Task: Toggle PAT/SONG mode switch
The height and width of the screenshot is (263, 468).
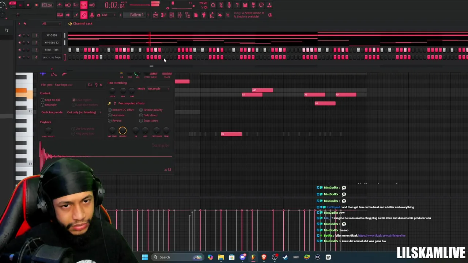Action: click(x=12, y=5)
